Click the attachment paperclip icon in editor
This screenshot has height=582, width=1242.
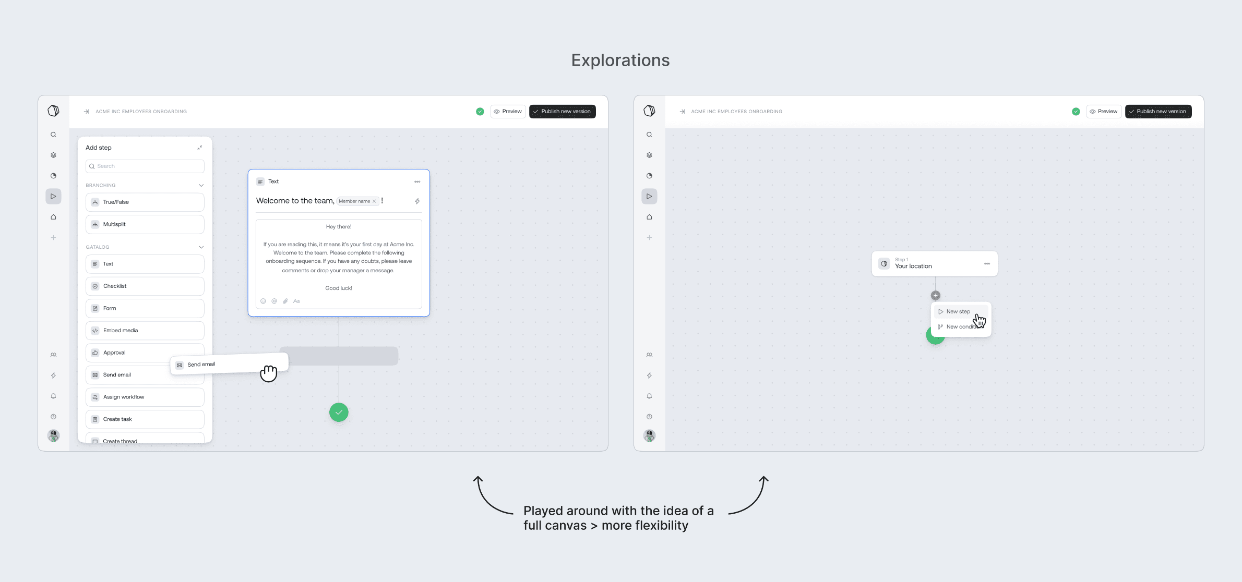[285, 301]
